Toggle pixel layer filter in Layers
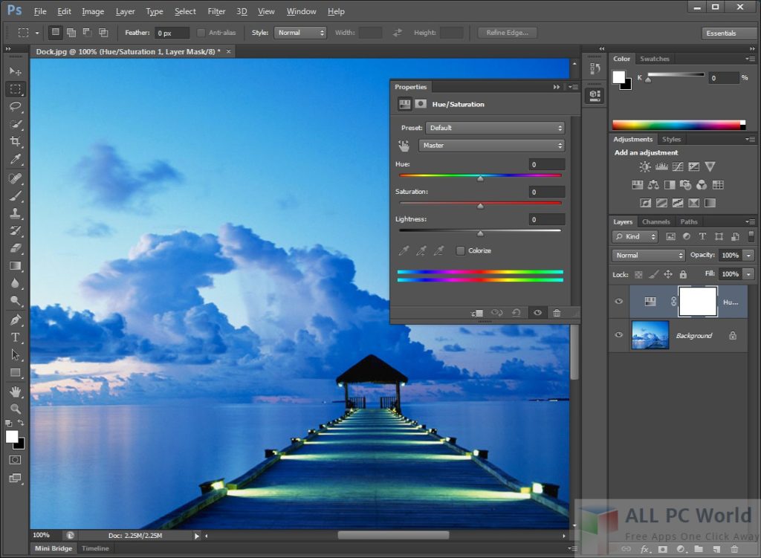This screenshot has height=558, width=761. coord(670,237)
